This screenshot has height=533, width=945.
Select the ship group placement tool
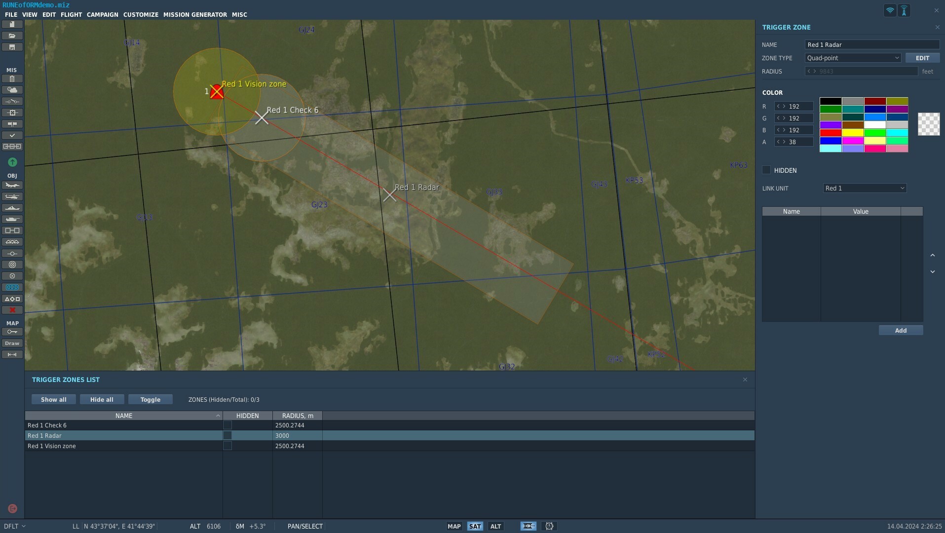click(12, 208)
